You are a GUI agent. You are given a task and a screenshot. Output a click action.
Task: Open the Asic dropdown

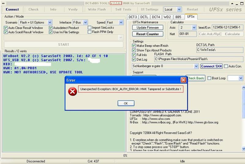(x=194, y=28)
